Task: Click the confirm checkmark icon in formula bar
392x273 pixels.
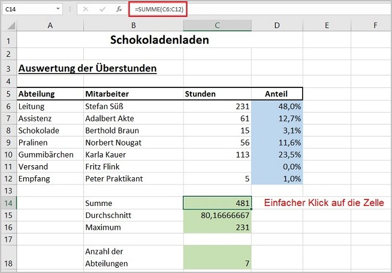Action: coord(102,9)
